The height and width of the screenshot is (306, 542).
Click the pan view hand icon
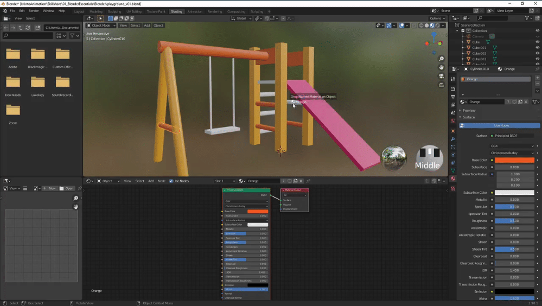[442, 67]
